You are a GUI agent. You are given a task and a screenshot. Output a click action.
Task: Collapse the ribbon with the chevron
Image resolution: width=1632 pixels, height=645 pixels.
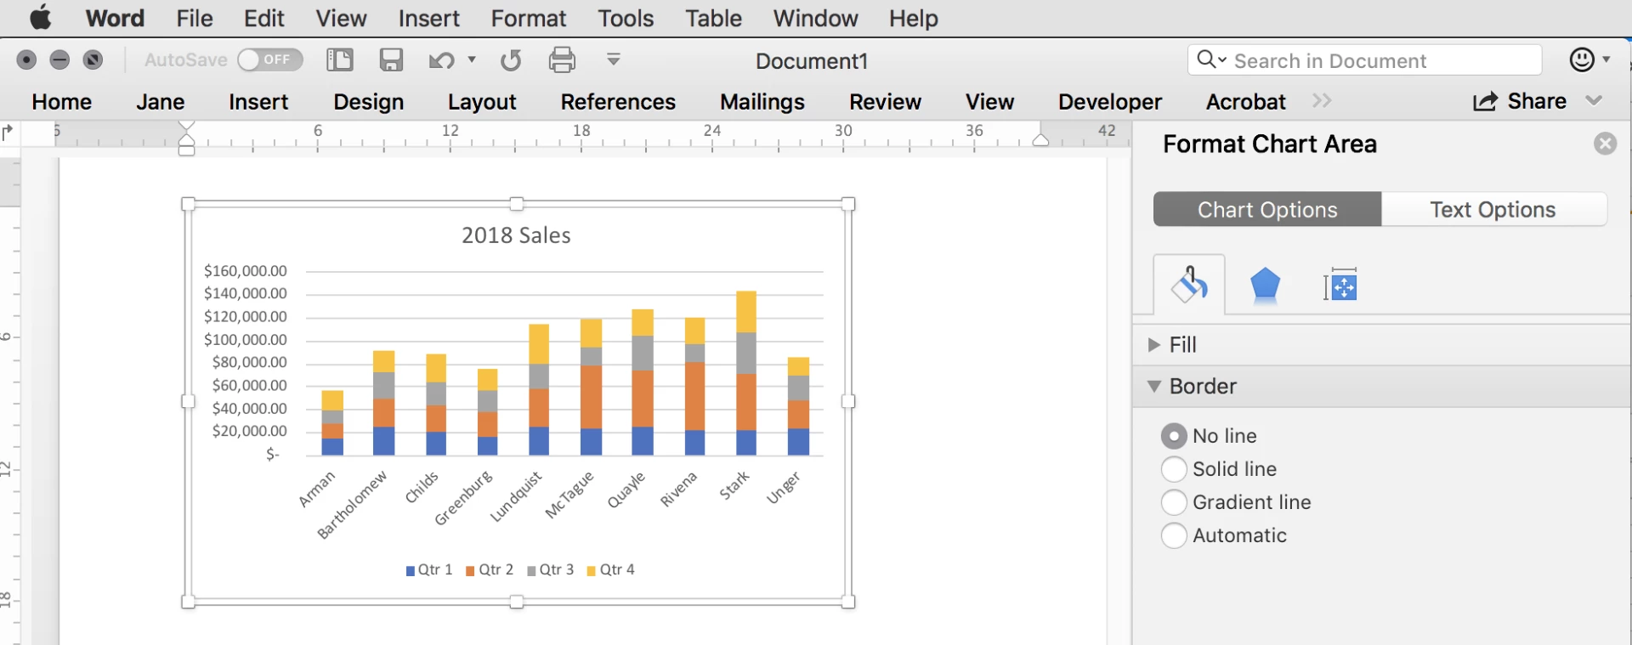pyautogui.click(x=1595, y=101)
